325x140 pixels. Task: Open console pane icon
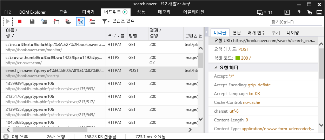click(x=287, y=12)
